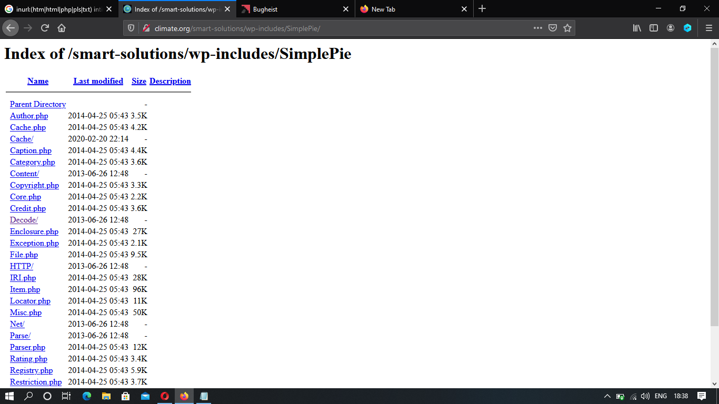Viewport: 719px width, 404px height.
Task: Open Registry.php file link
Action: pos(31,370)
